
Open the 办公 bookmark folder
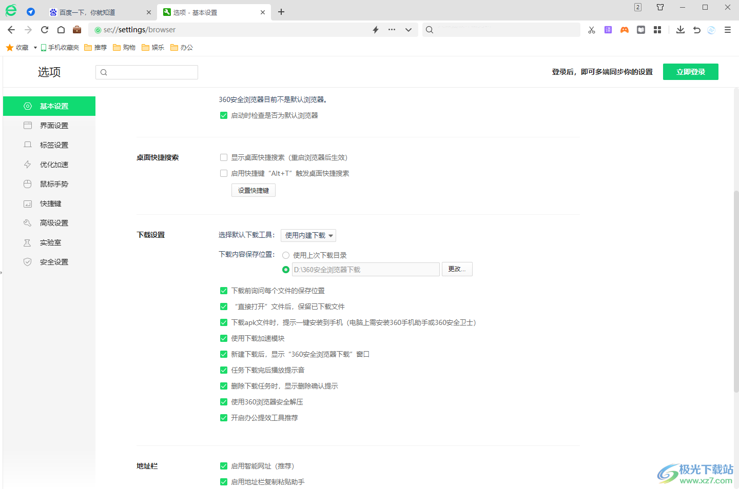tap(182, 48)
